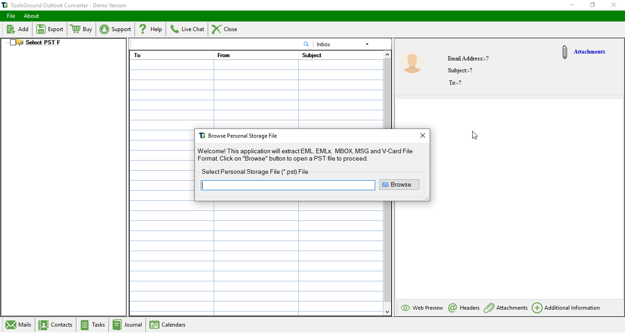Click the To column header

[172, 55]
